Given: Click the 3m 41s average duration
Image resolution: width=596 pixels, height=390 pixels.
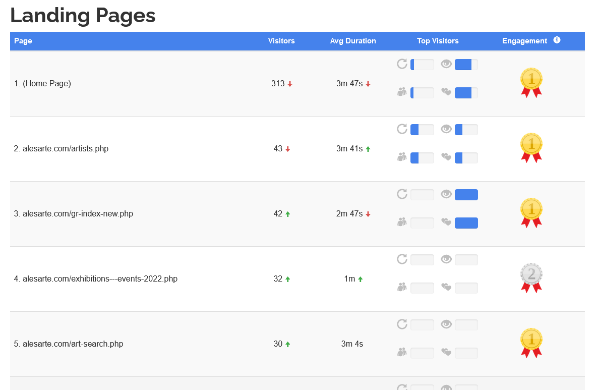Looking at the screenshot, I should (x=349, y=148).
